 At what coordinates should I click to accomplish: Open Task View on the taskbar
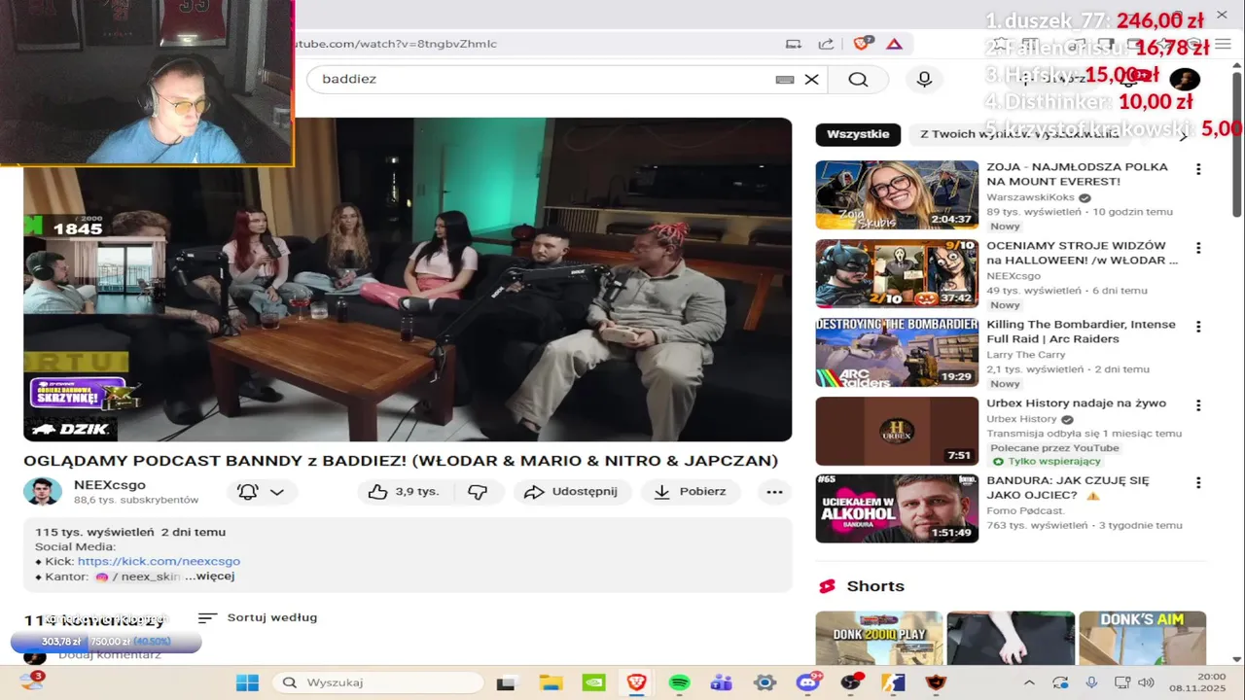tap(506, 682)
